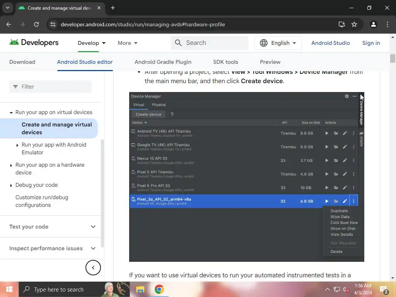
Task: Open site information icon in address bar
Action: click(x=53, y=24)
